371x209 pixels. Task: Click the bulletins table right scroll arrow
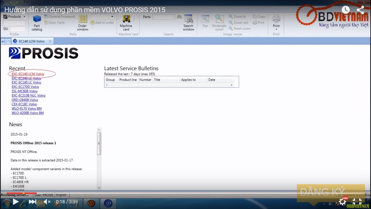coord(232,85)
